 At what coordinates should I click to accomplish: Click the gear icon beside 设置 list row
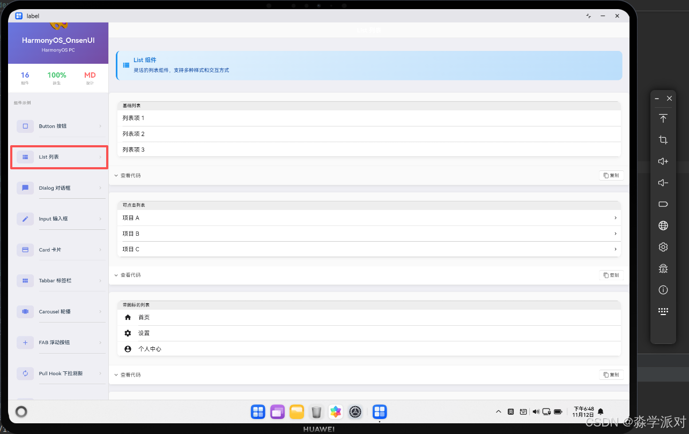pyautogui.click(x=128, y=333)
